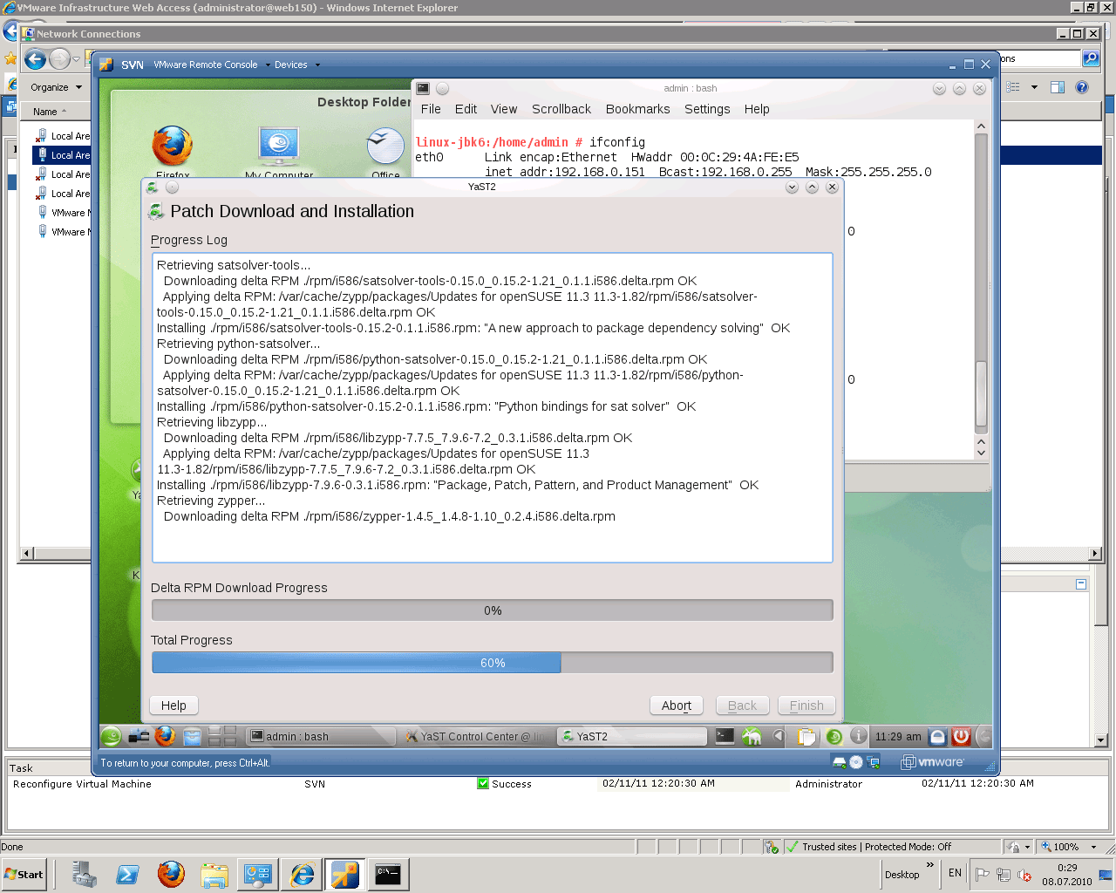Click Delta RPM Download Progress bar
The width and height of the screenshot is (1116, 893).
[x=493, y=610]
